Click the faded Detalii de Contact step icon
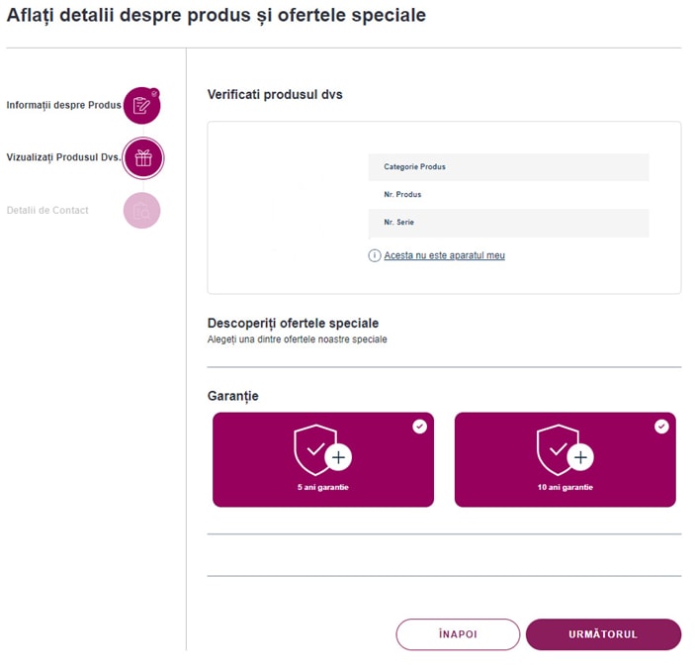This screenshot has width=695, height=671. pyautogui.click(x=141, y=210)
